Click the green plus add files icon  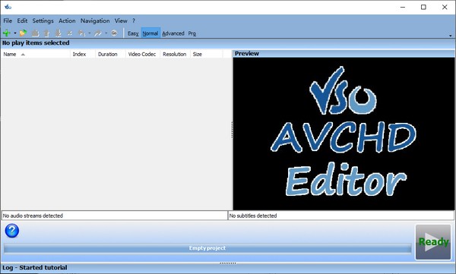pos(6,33)
